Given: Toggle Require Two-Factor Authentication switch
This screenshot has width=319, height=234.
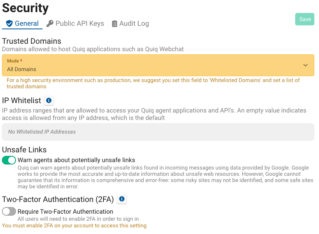Looking at the screenshot, I should [9, 211].
